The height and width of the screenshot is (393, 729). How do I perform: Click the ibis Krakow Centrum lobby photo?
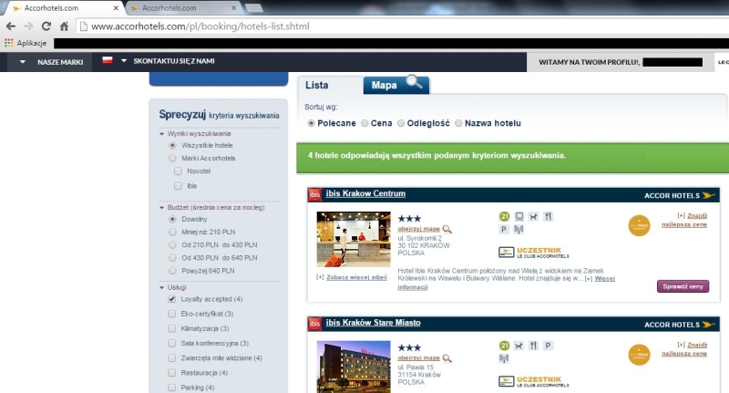354,239
